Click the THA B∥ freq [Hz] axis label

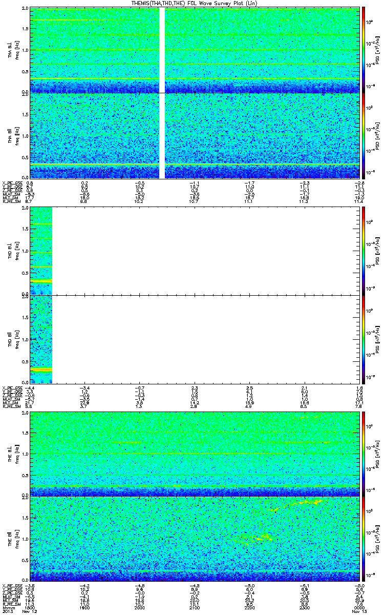(13, 136)
